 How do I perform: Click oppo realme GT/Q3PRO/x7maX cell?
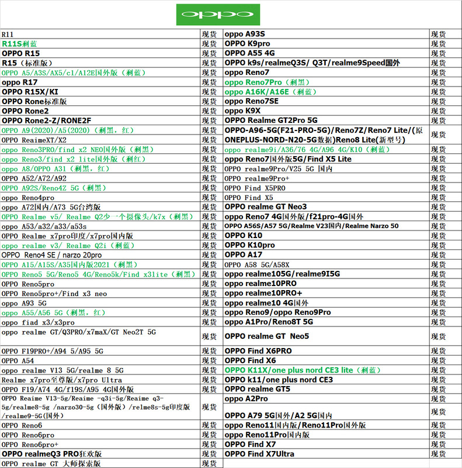[x=100, y=336]
